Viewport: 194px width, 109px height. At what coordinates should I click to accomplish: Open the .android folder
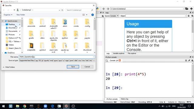[42, 23]
